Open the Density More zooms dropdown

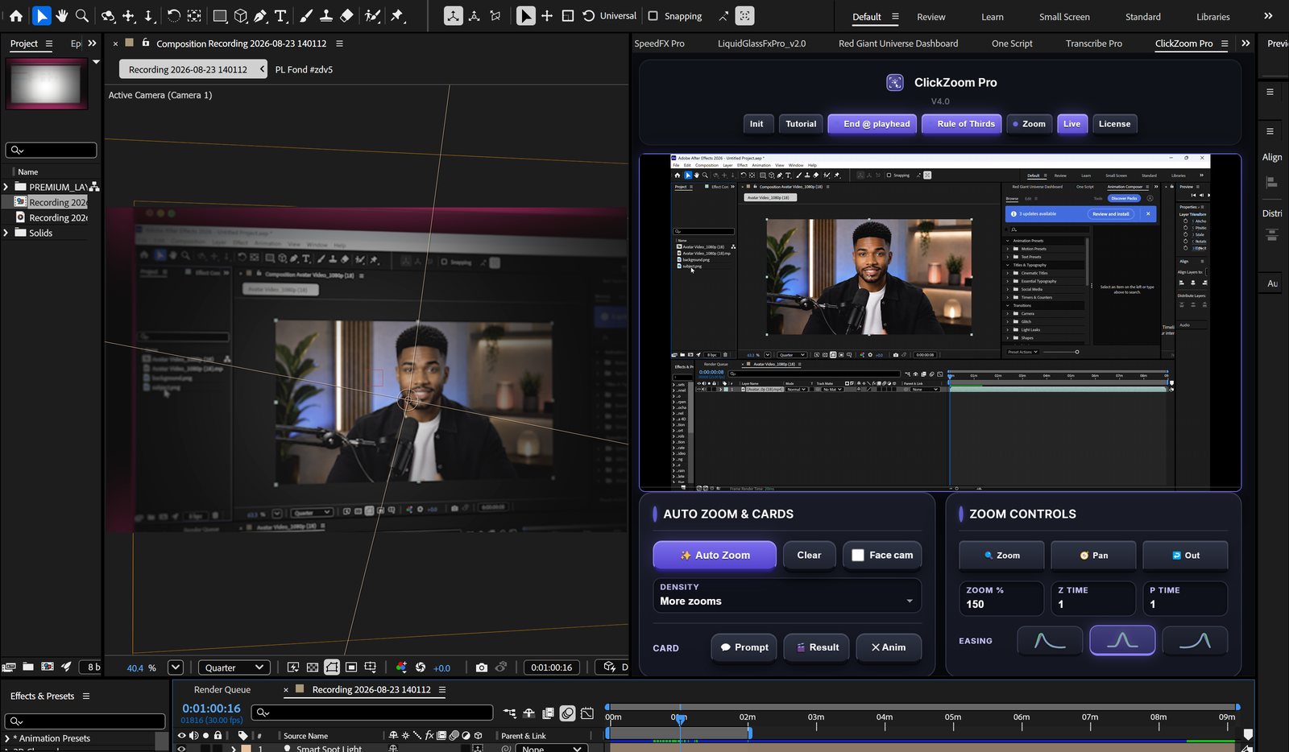tap(786, 596)
